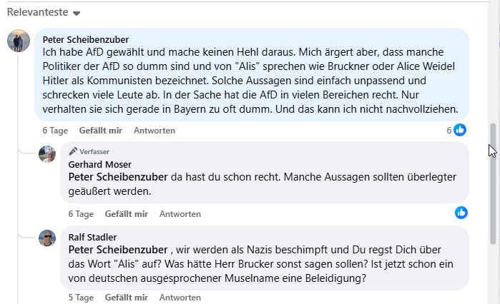This screenshot has width=500, height=304.
Task: Open Peter Scheibenzuber's profile name link
Action: [x=86, y=40]
